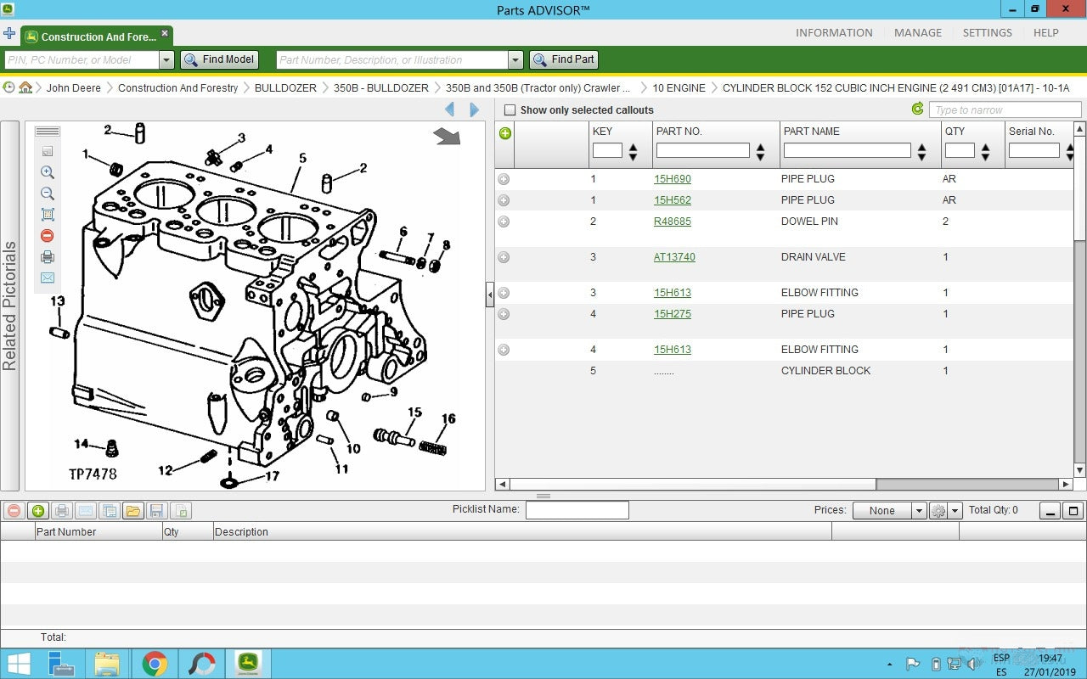Navigate to 10 ENGINE breadcrumb

(x=679, y=88)
